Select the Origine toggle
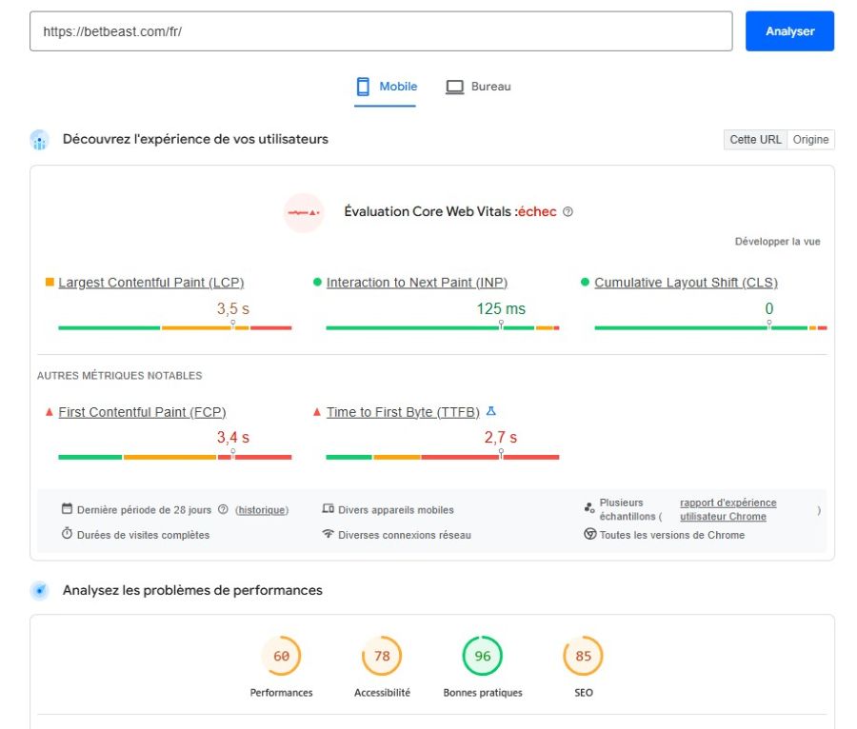This screenshot has width=857, height=729. 810,139
